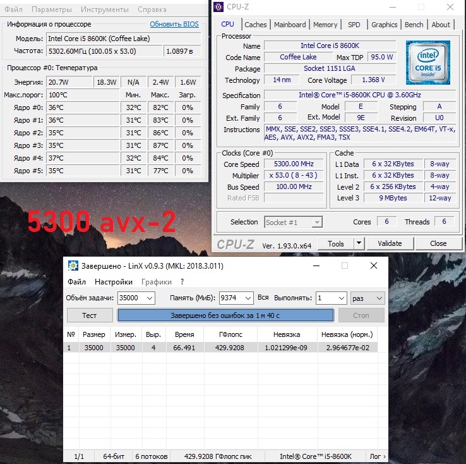Click the Core Temp model field Intel Core i5 8600K
The width and height of the screenshot is (466, 464).
(x=124, y=39)
